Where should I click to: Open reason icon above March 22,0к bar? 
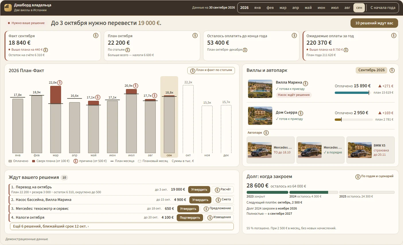click(x=60, y=83)
